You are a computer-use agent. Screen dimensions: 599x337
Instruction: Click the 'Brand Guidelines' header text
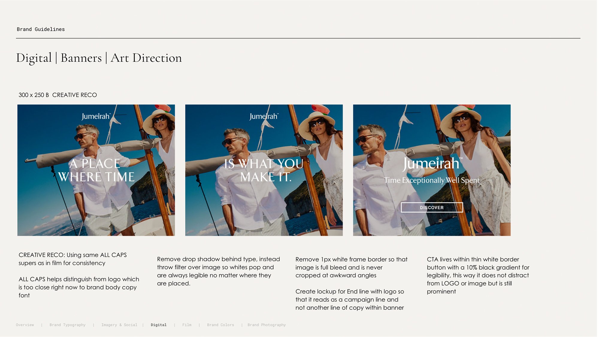coord(41,29)
